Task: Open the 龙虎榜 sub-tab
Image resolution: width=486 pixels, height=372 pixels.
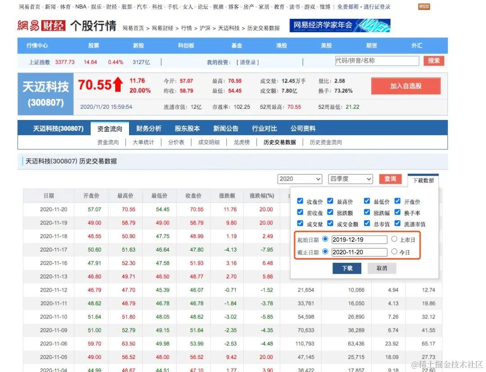Action: click(x=242, y=142)
